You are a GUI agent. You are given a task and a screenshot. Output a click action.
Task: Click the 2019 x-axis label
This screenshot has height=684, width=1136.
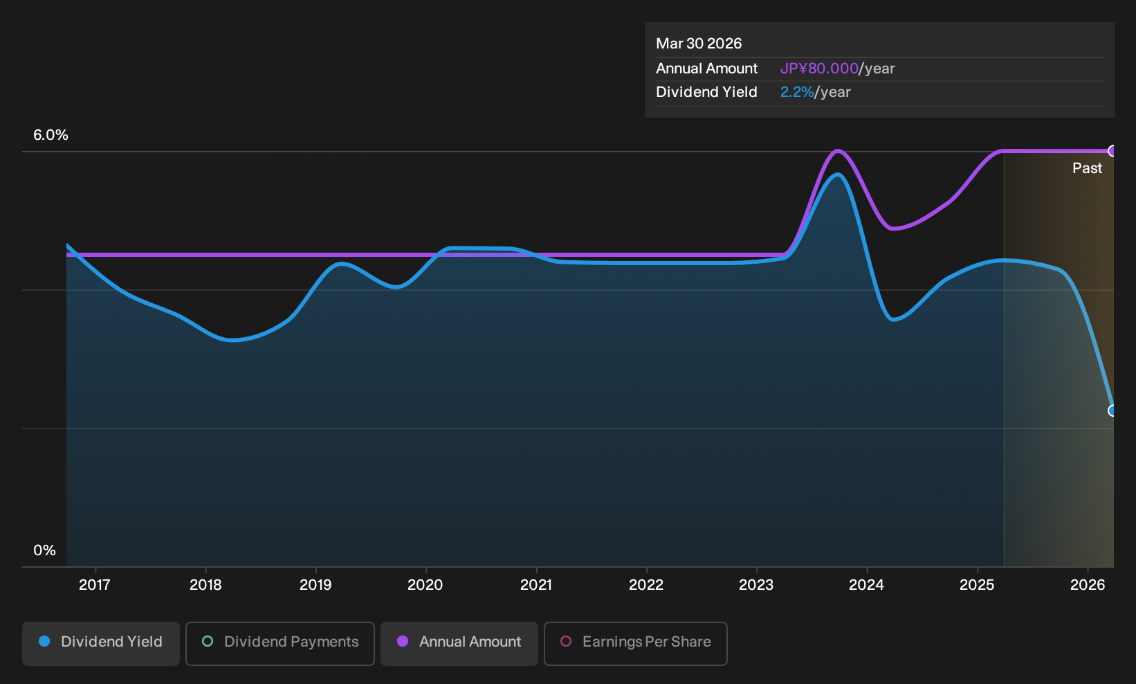coord(315,585)
